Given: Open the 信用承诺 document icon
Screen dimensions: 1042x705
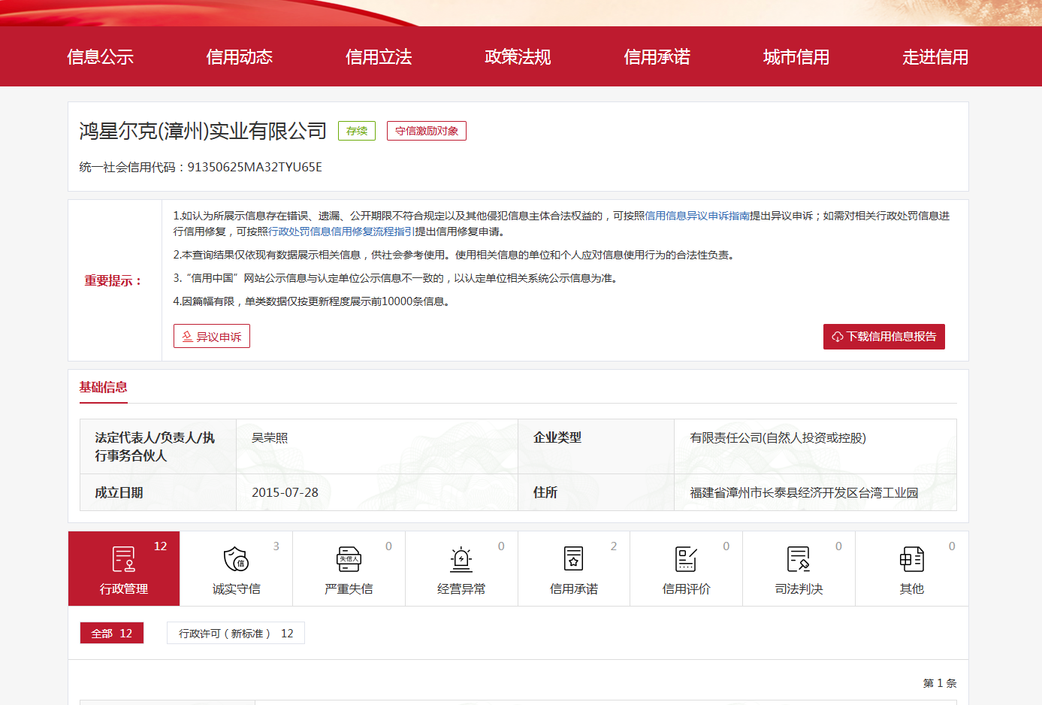Looking at the screenshot, I should click(574, 559).
